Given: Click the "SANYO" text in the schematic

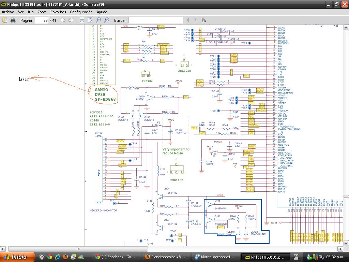Looking at the screenshot, I should pyautogui.click(x=102, y=90).
